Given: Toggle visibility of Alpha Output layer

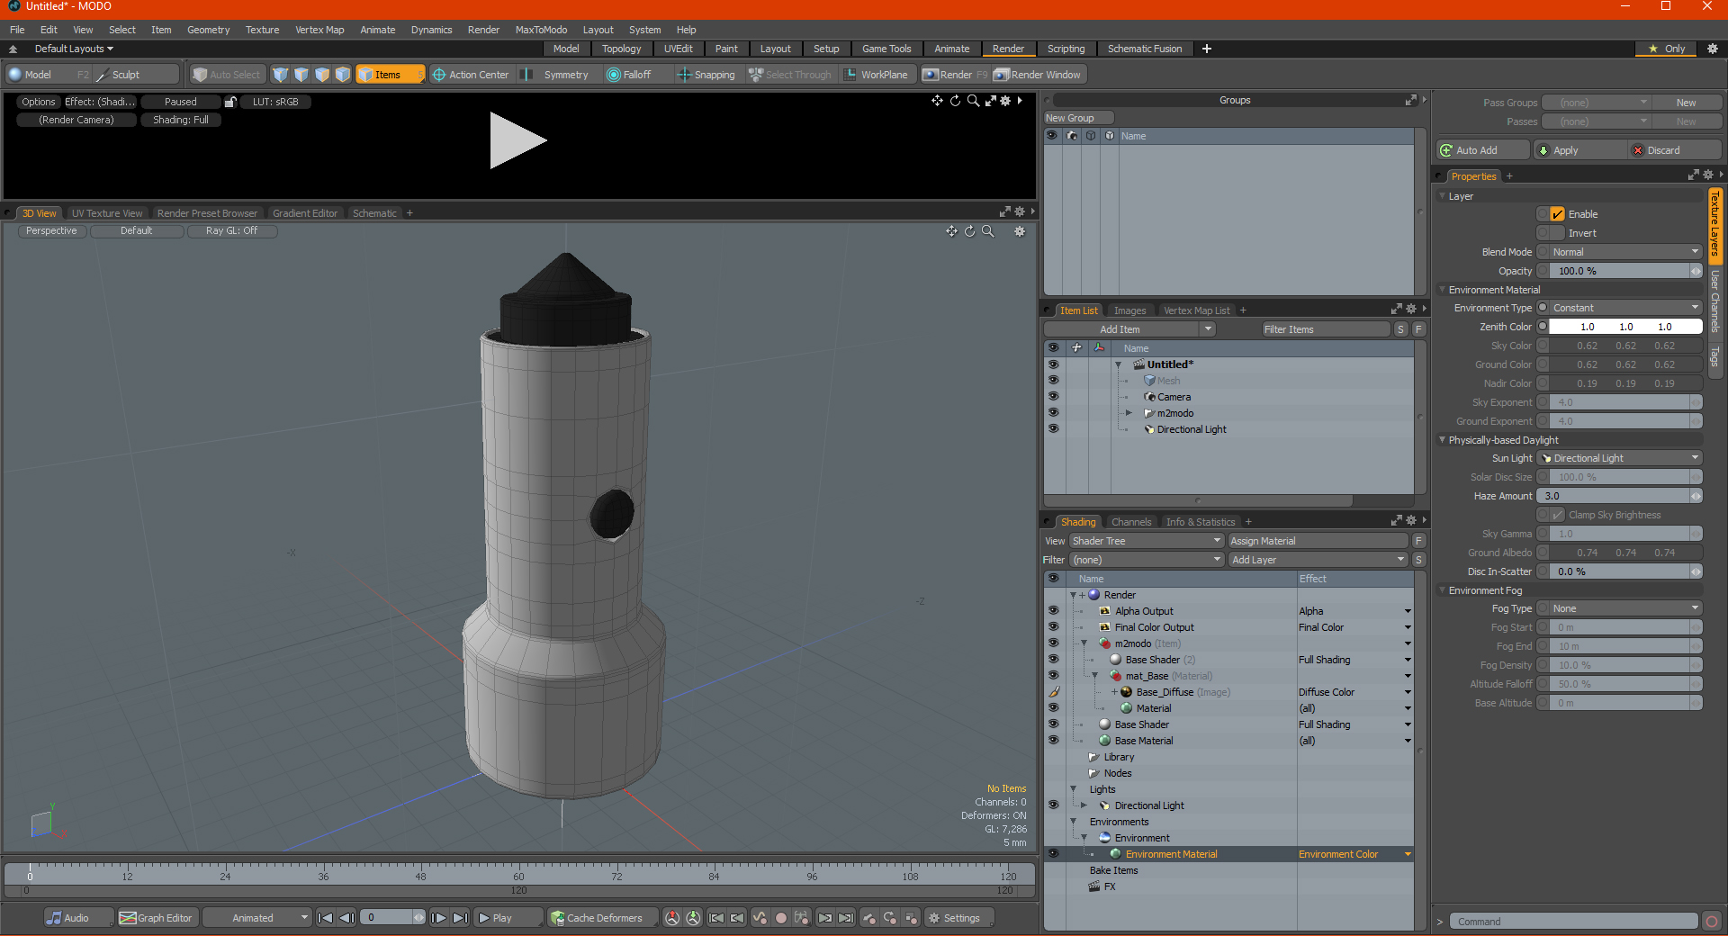Looking at the screenshot, I should coord(1053,611).
